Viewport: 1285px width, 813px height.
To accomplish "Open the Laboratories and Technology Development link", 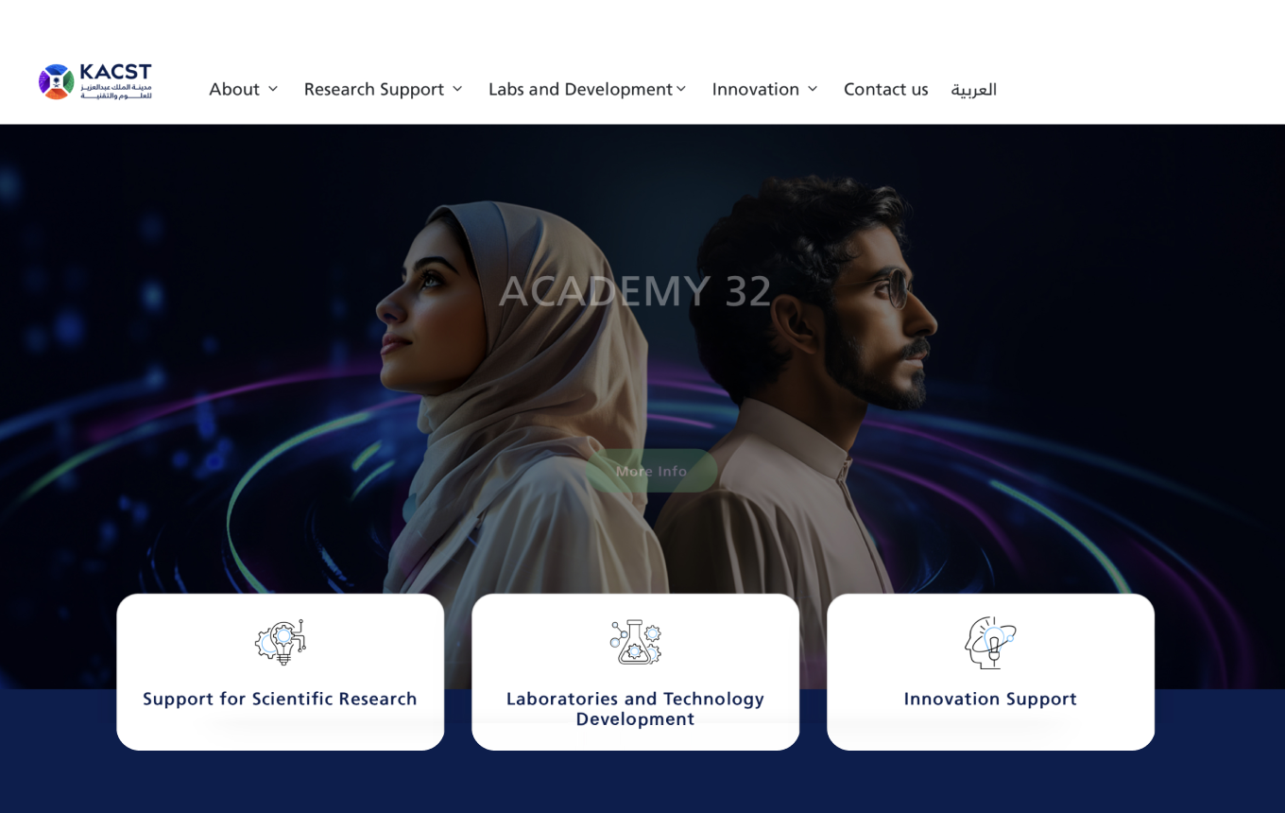I will point(635,709).
